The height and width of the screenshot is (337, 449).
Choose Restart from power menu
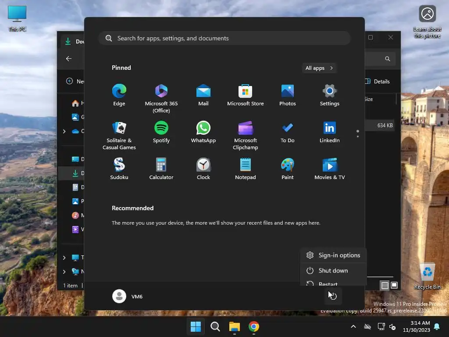(x=333, y=283)
